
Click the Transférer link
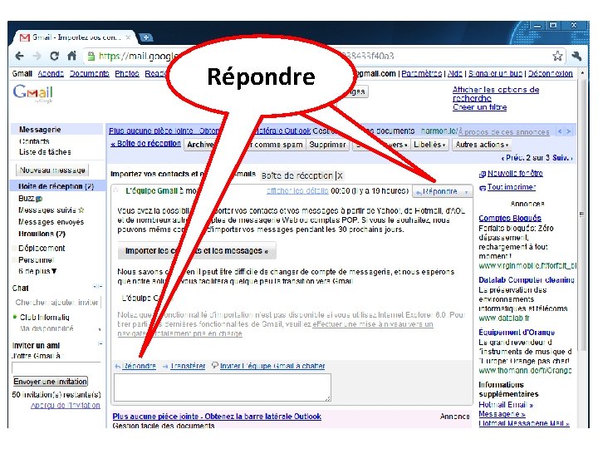pos(187,366)
